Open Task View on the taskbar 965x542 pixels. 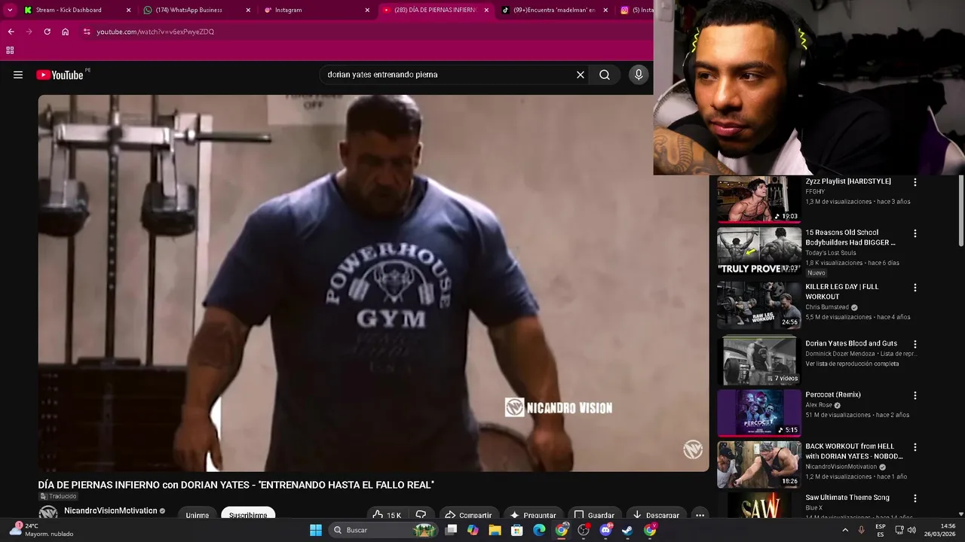click(451, 530)
